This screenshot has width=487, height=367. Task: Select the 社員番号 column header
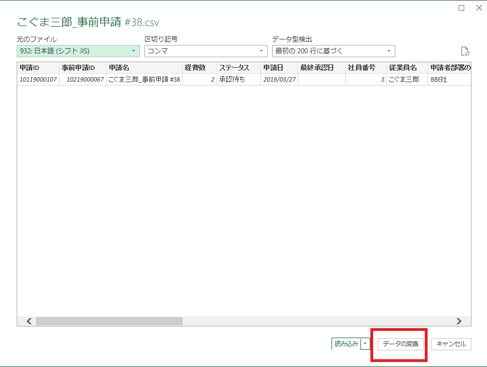point(366,68)
